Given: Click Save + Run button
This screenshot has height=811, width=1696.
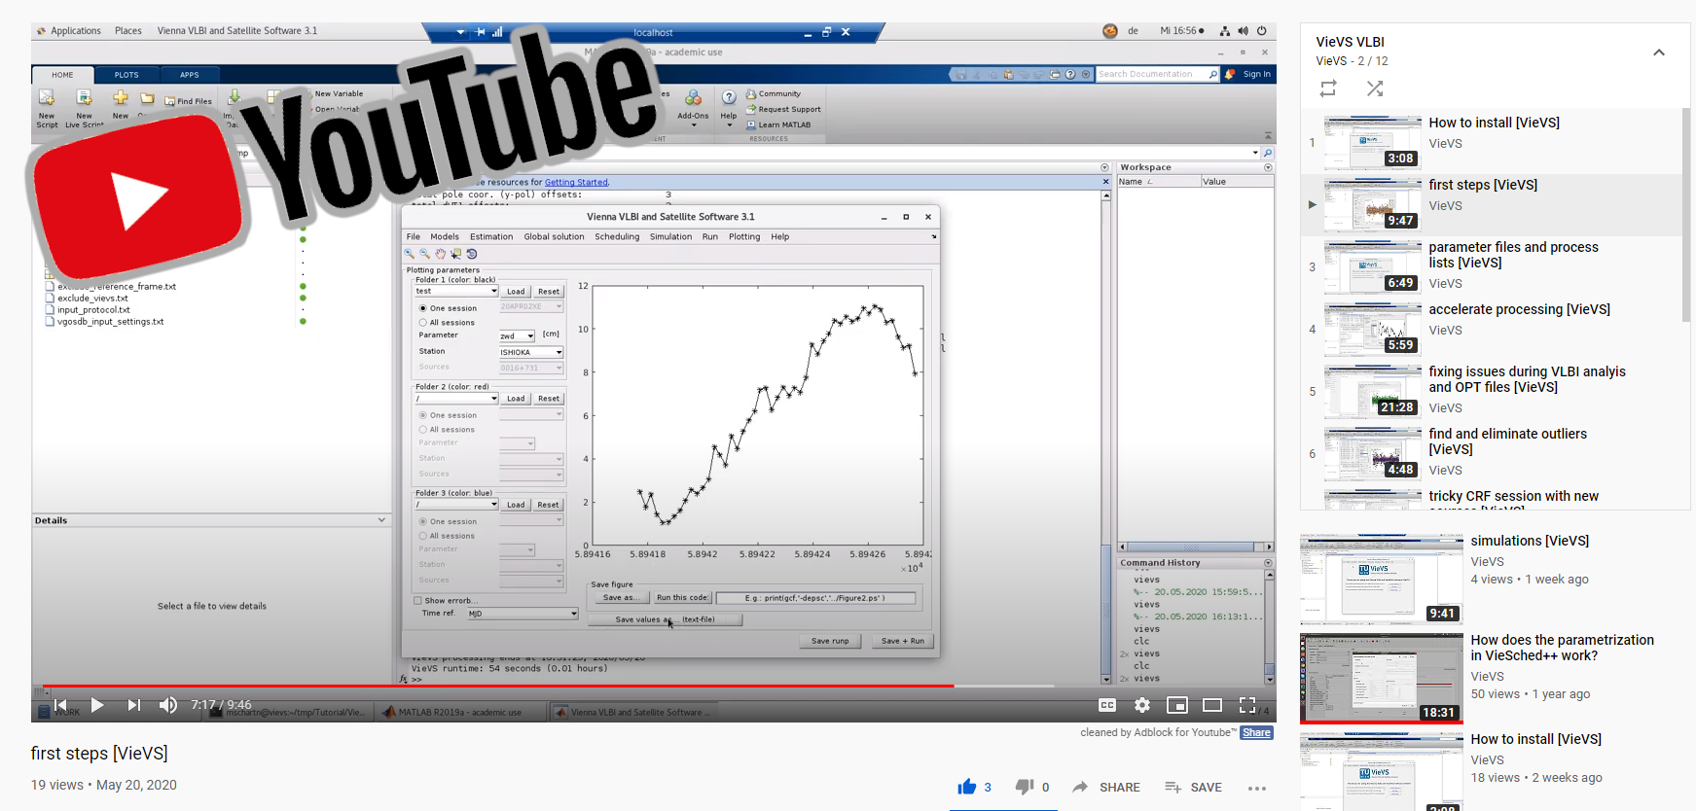Looking at the screenshot, I should click(x=902, y=641).
